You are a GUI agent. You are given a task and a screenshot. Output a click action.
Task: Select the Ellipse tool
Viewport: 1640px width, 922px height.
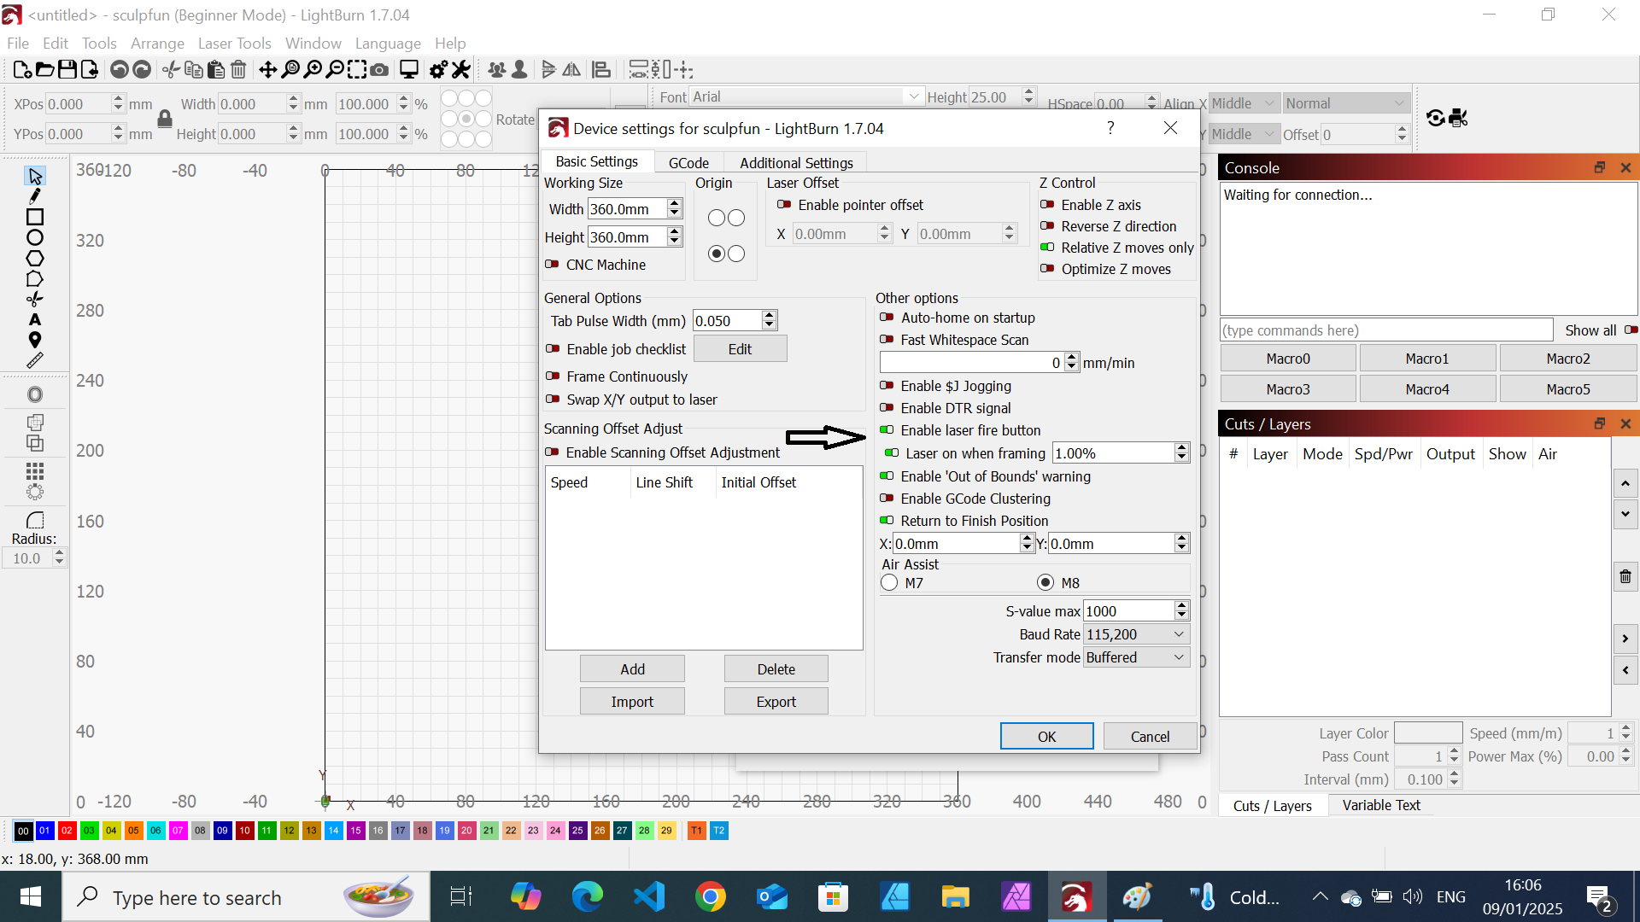tap(35, 237)
